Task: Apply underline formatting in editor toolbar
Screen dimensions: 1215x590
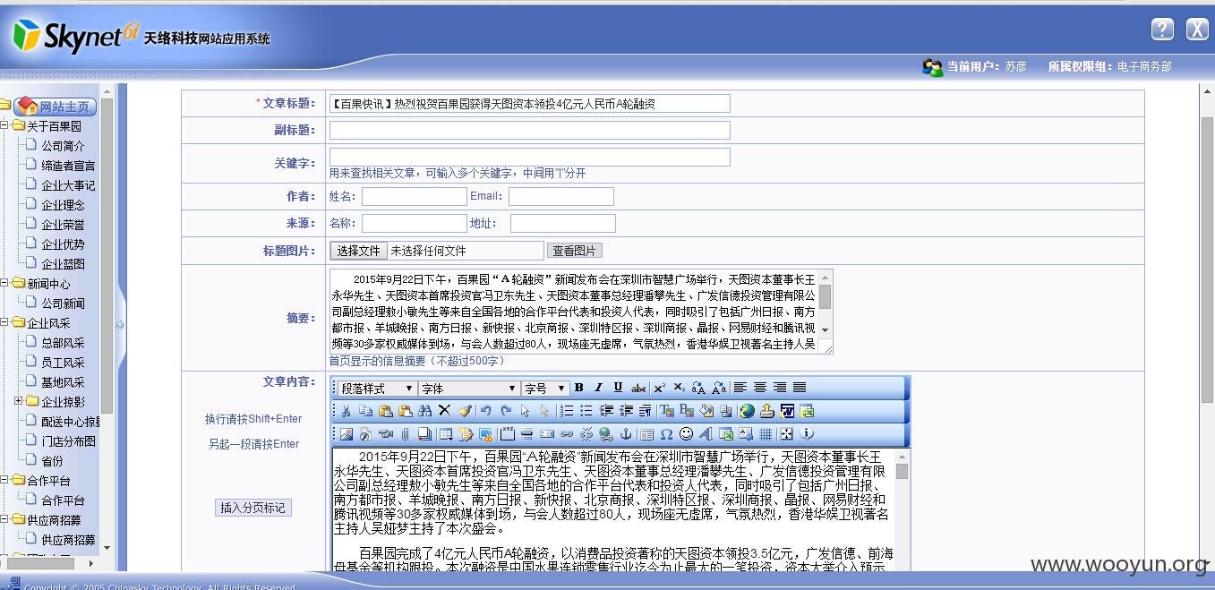Action: (x=618, y=388)
